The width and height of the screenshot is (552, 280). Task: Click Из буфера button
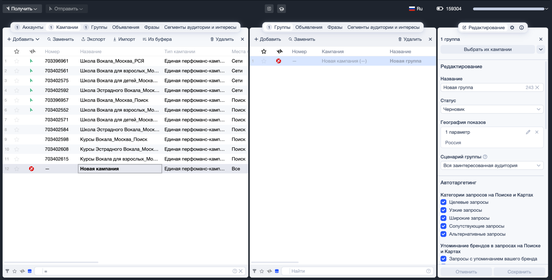157,39
